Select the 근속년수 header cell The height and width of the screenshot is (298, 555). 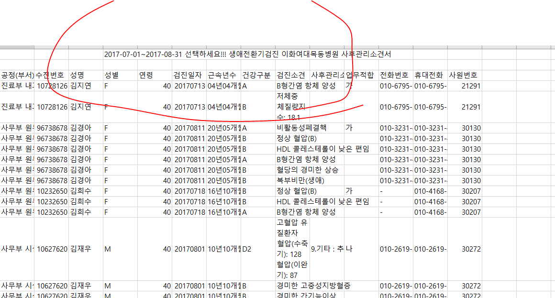(x=224, y=75)
